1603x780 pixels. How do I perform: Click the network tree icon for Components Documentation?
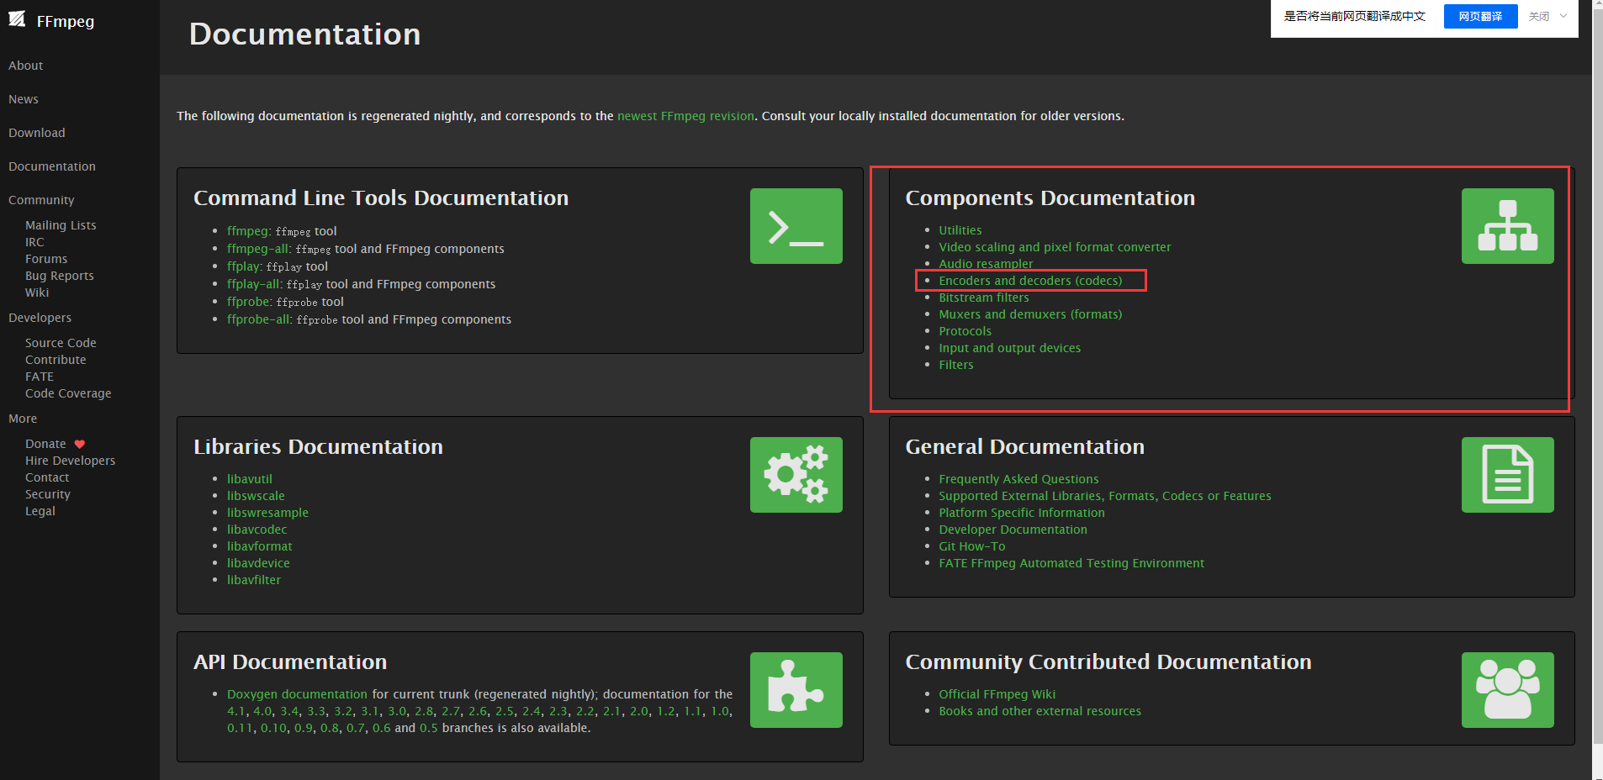(1507, 226)
